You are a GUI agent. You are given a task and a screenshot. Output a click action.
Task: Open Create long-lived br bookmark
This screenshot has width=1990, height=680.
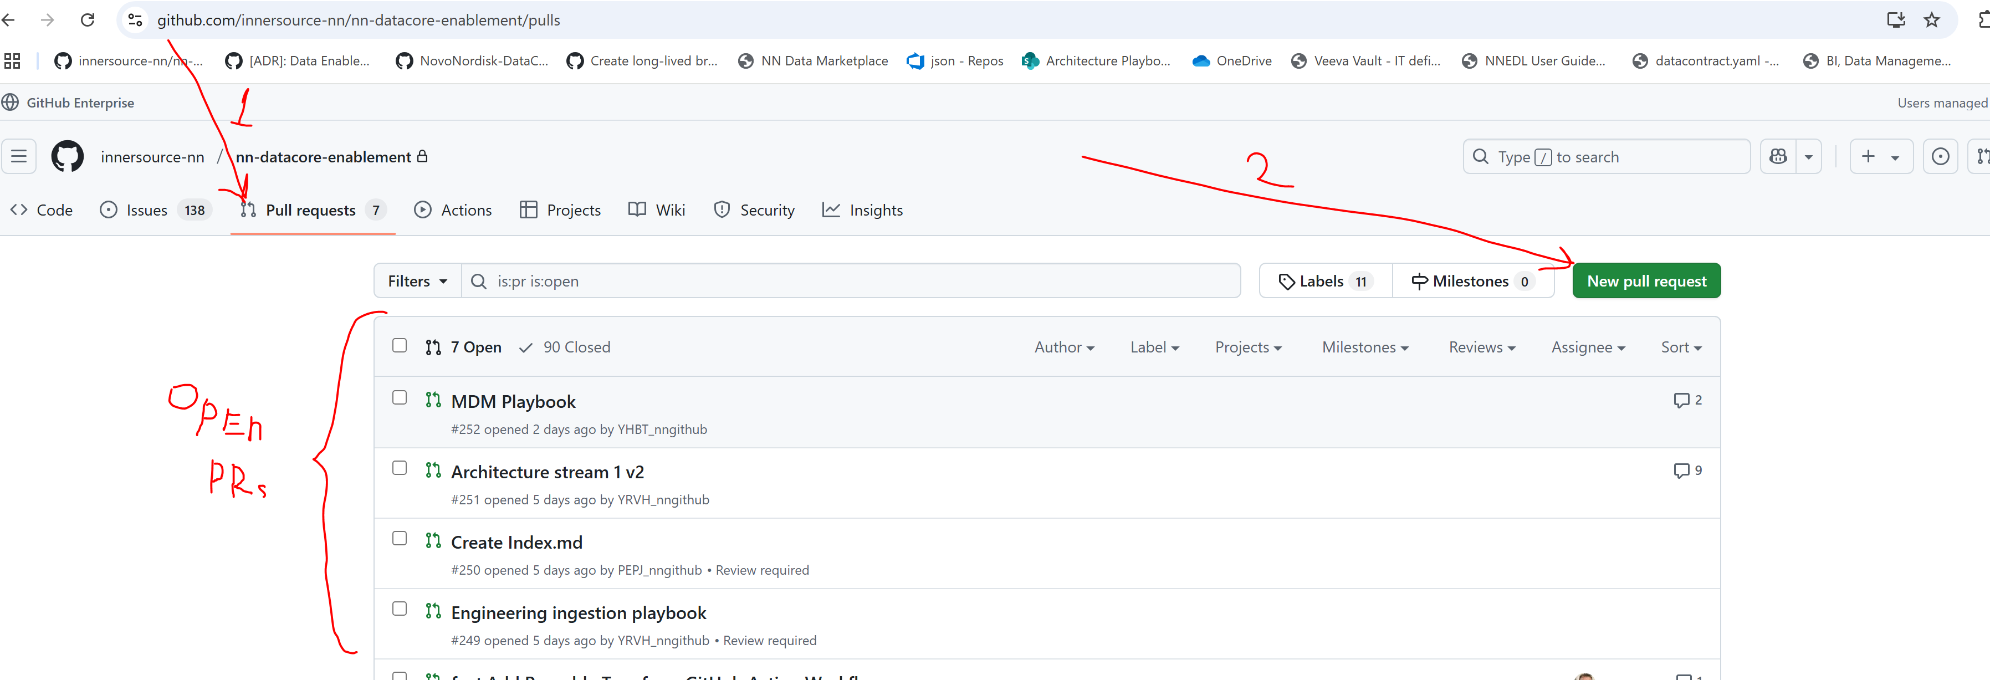[x=642, y=61]
